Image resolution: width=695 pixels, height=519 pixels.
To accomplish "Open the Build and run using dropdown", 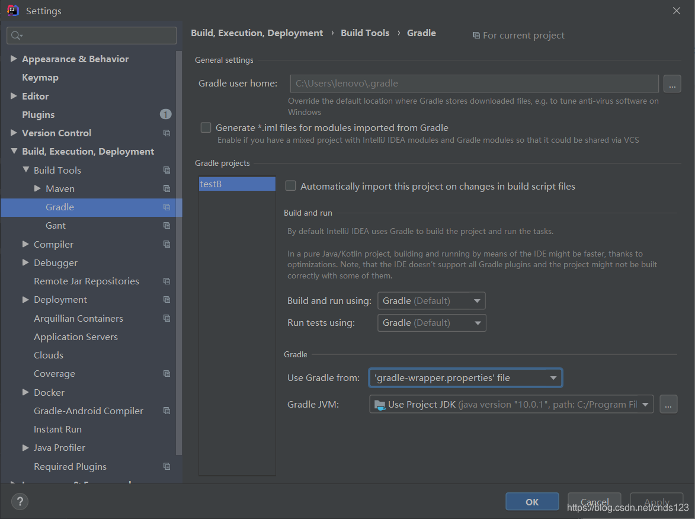I will point(431,301).
